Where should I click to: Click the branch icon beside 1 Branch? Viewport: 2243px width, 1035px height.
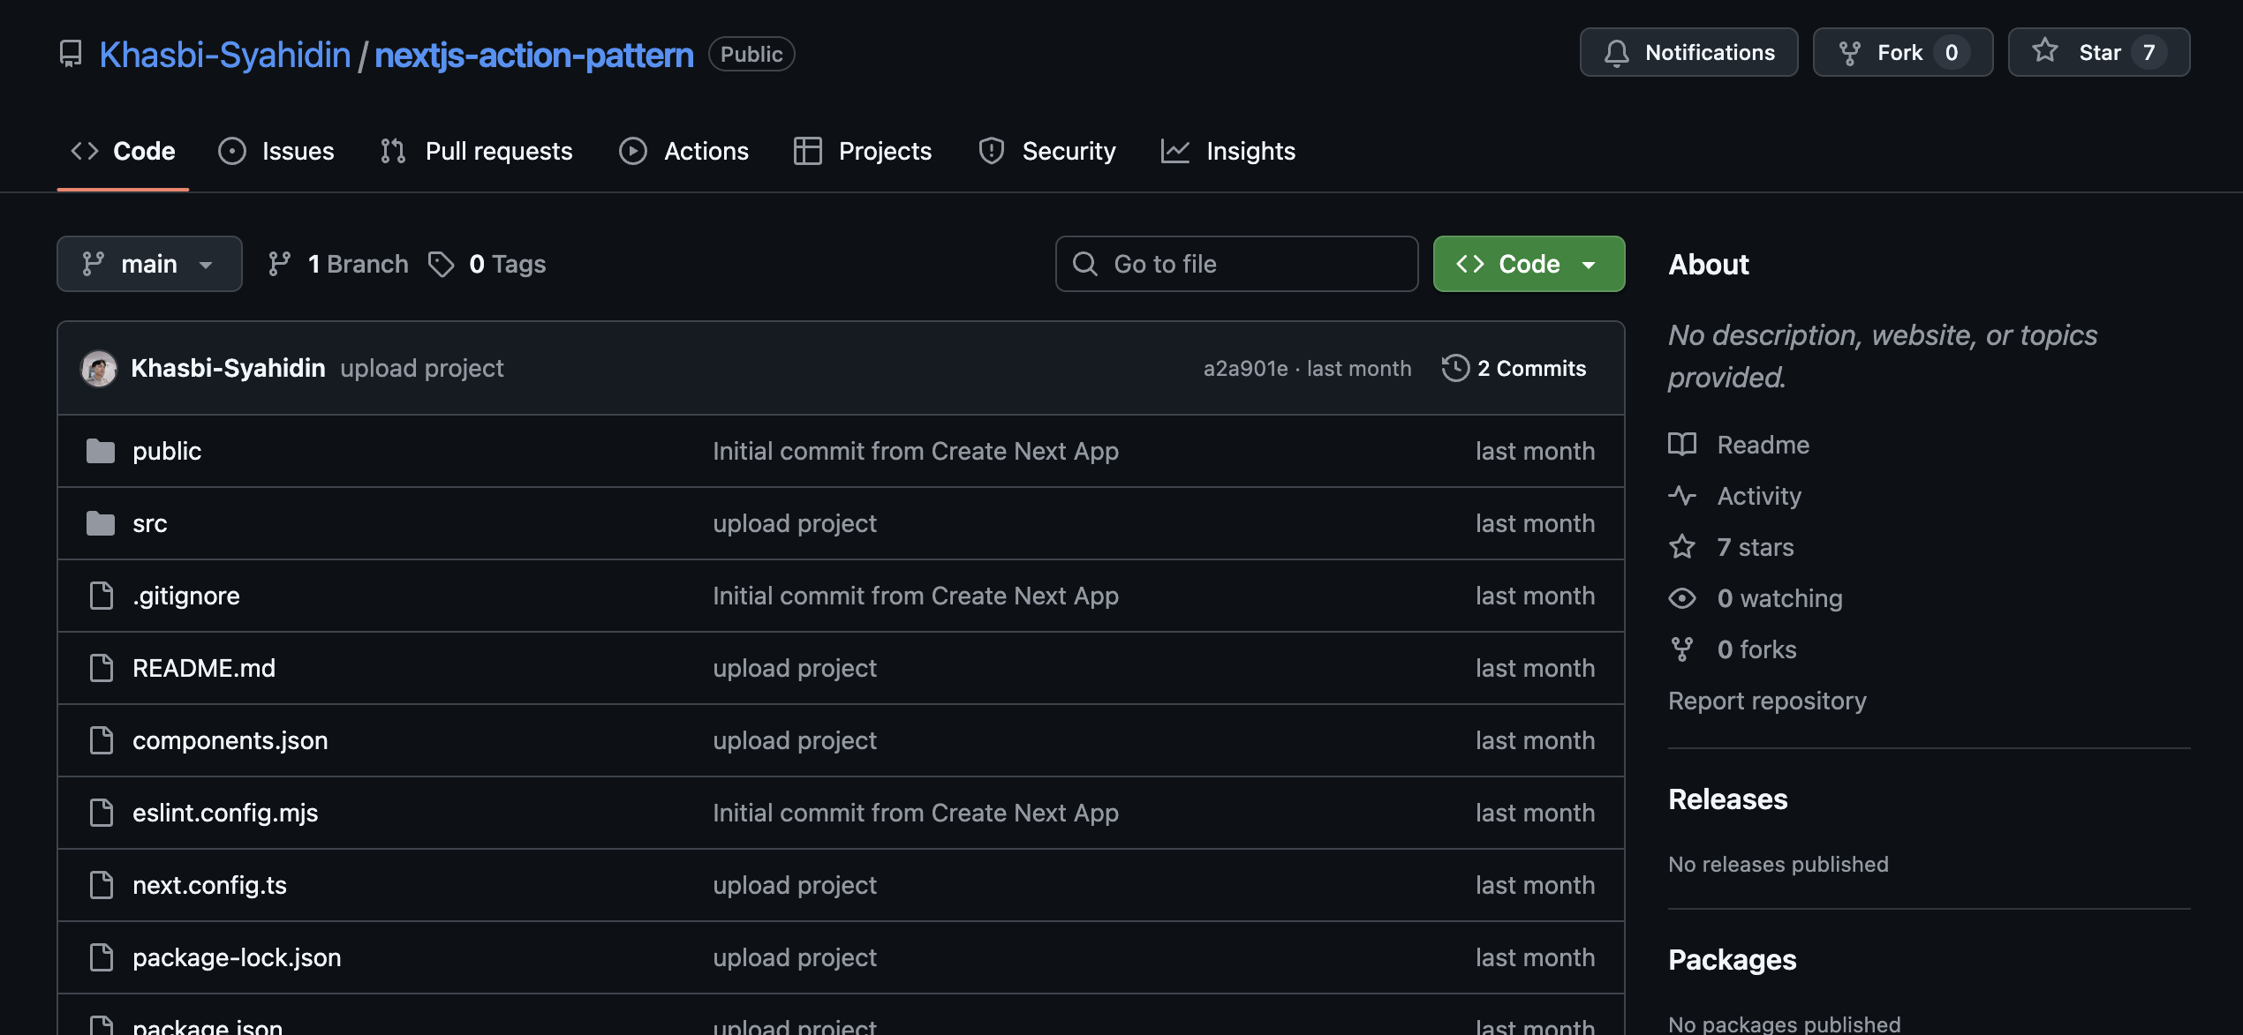(281, 263)
